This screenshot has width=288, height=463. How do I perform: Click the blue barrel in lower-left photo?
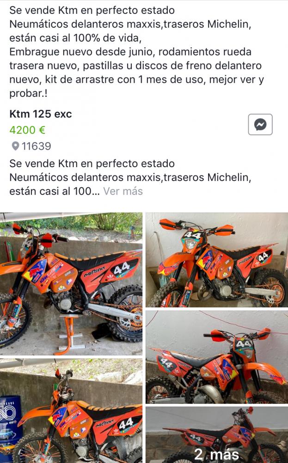pyautogui.click(x=10, y=422)
